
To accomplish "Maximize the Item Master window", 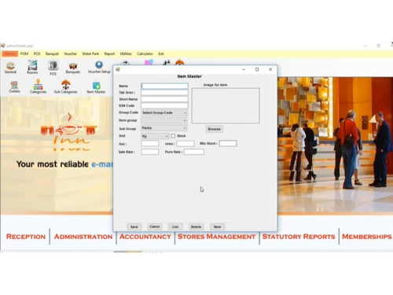I will [x=257, y=69].
